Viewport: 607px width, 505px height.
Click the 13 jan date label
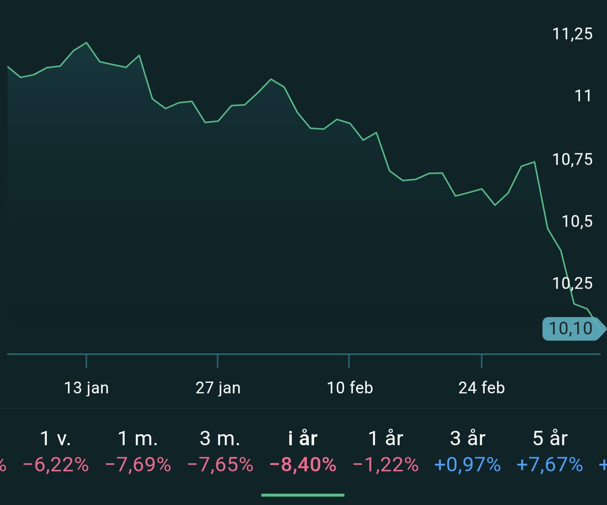click(86, 388)
